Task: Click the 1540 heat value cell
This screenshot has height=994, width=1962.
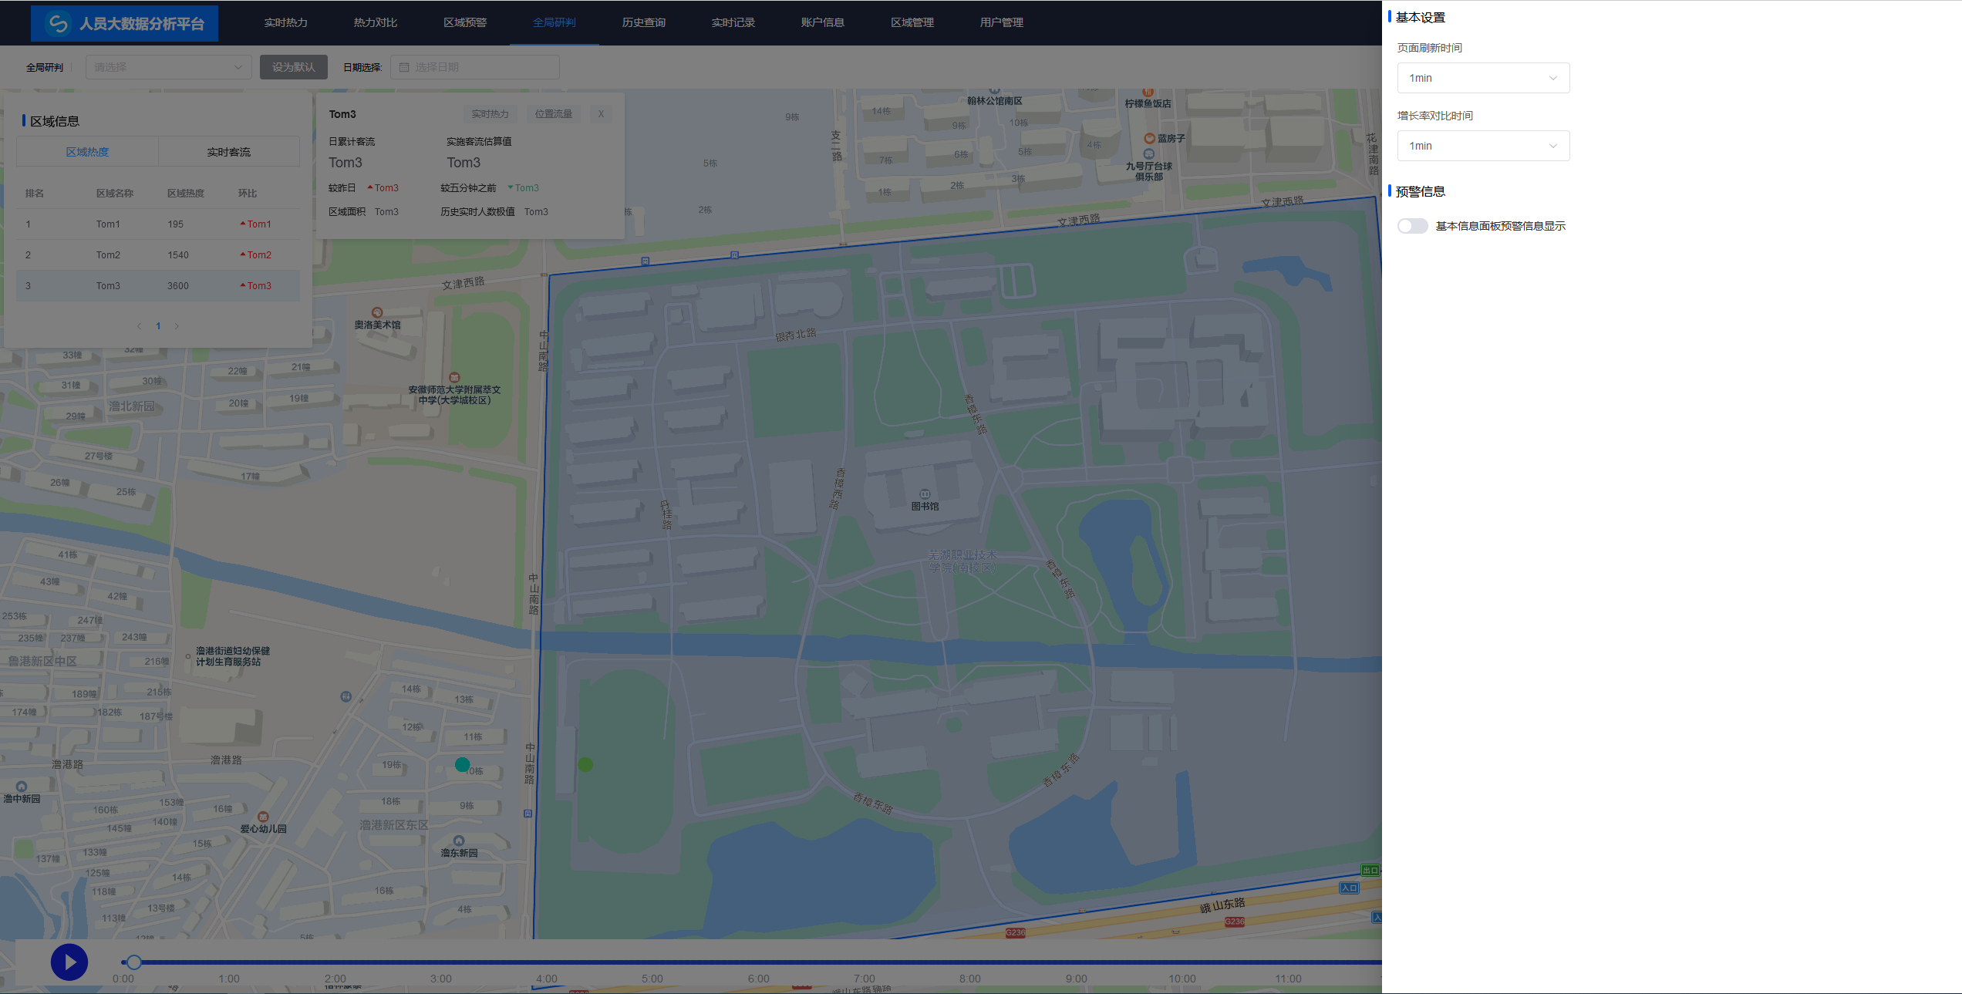Action: click(x=178, y=255)
